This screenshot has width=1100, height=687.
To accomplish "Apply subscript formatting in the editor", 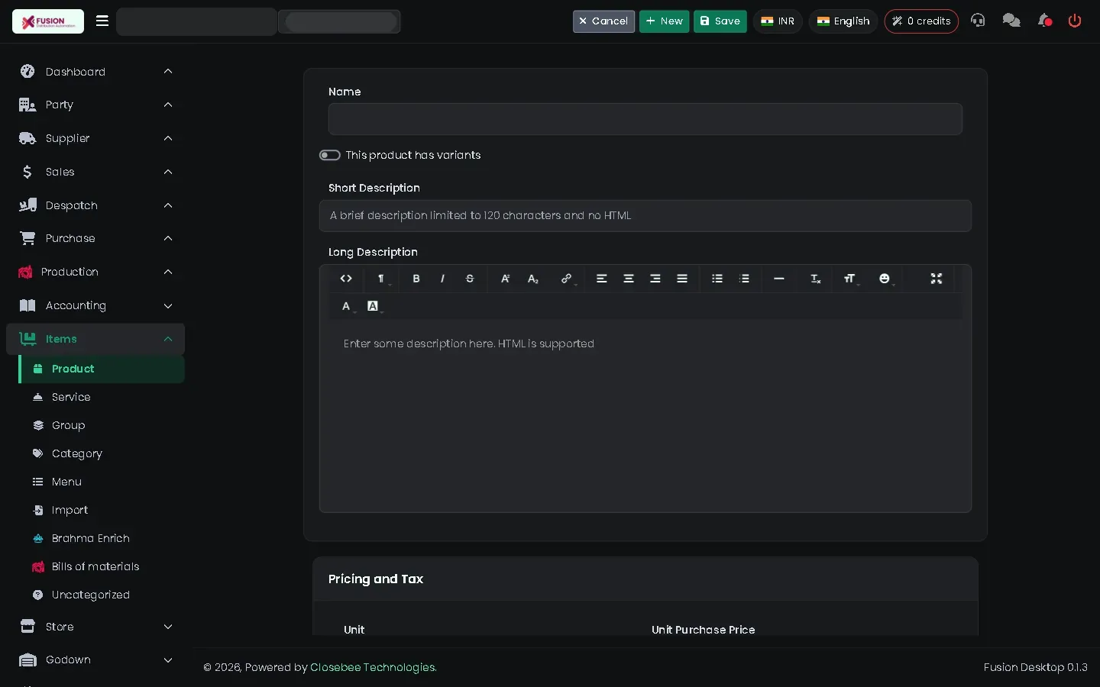I will click(x=533, y=279).
